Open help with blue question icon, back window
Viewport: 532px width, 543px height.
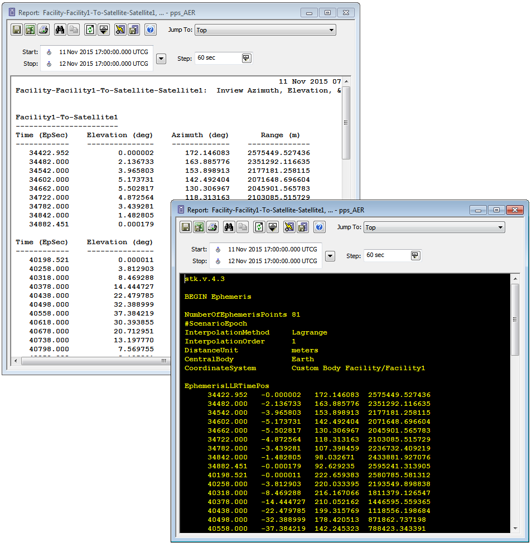coord(151,30)
